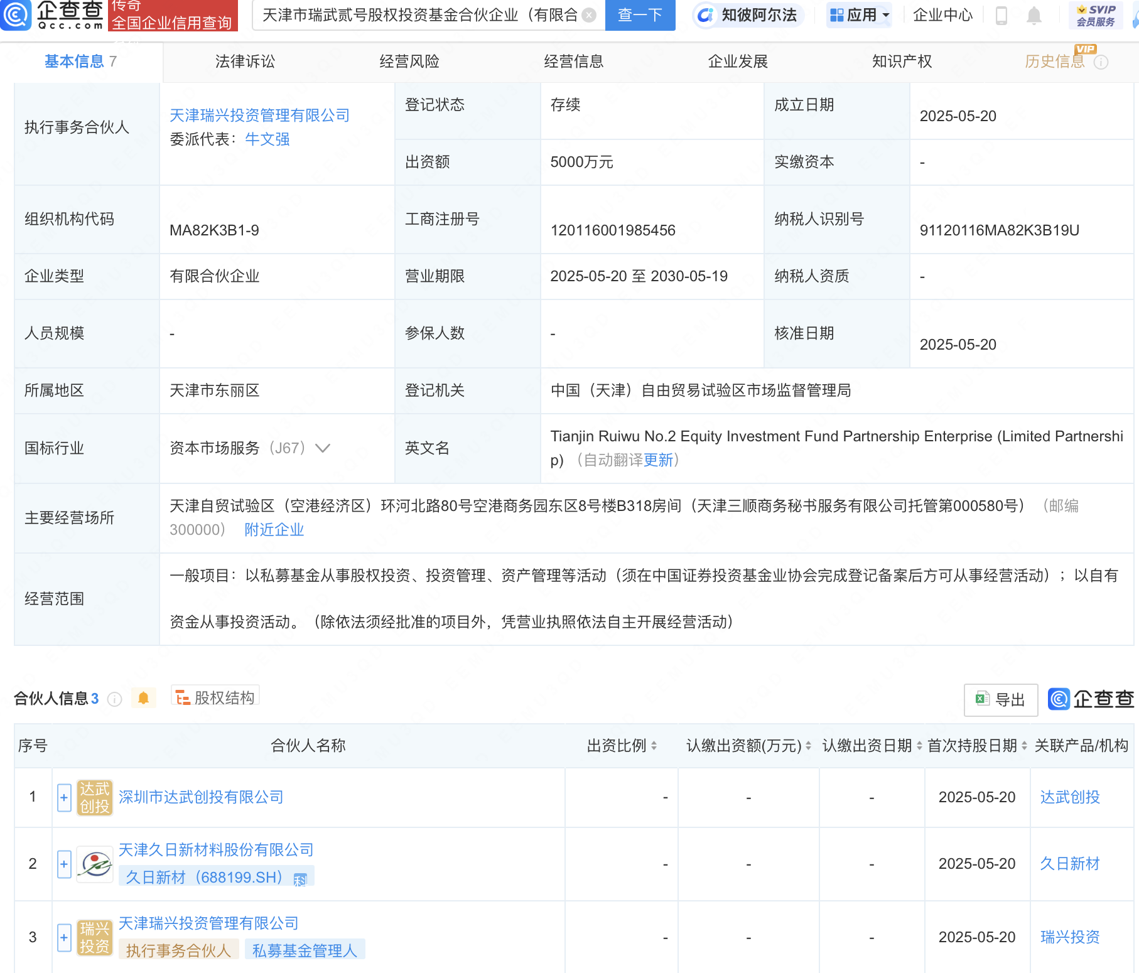1139x973 pixels.
Task: Switch to the 企业发展 tab
Action: pyautogui.click(x=738, y=62)
